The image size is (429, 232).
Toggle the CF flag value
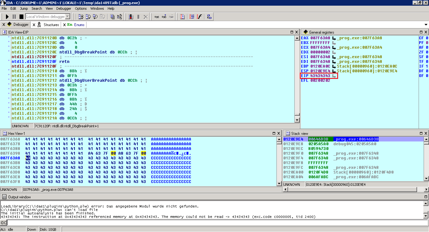coord(427,38)
